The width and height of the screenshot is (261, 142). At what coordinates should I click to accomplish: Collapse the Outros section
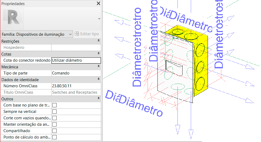(x=98, y=98)
